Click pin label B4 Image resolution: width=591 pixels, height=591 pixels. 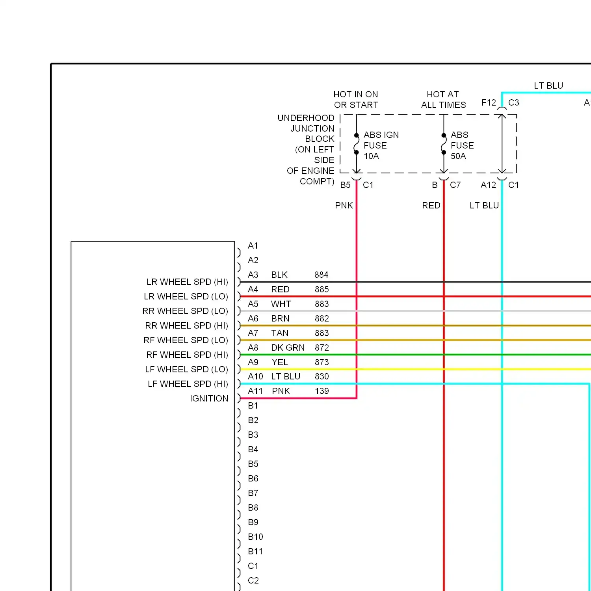pos(253,450)
